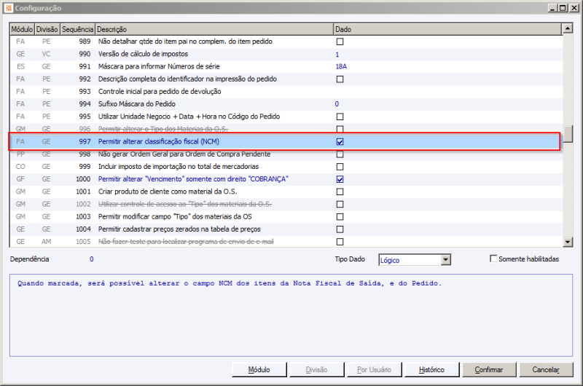Check row 999 imposto de importação checkbox
This screenshot has width=583, height=386.
[340, 167]
